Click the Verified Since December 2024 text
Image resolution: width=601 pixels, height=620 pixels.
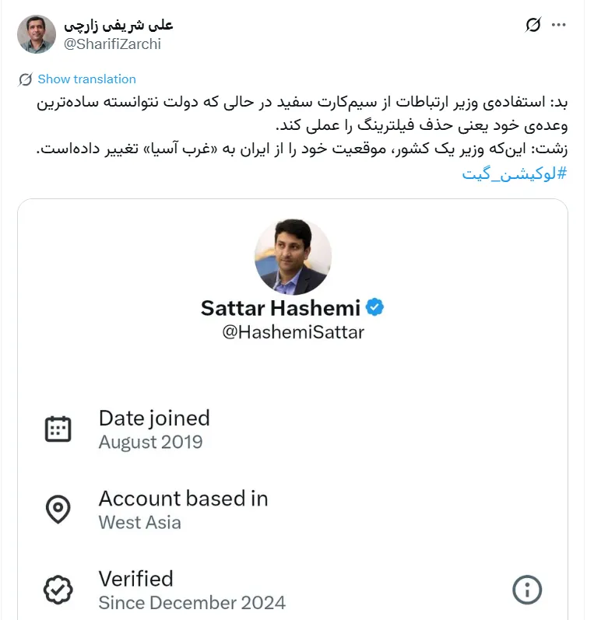tap(192, 590)
